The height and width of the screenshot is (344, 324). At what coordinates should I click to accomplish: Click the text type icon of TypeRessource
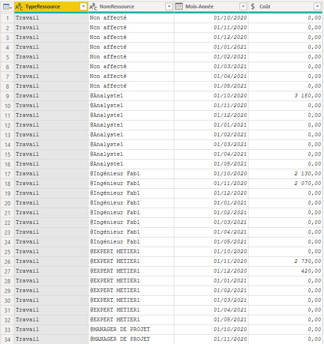[x=19, y=7]
